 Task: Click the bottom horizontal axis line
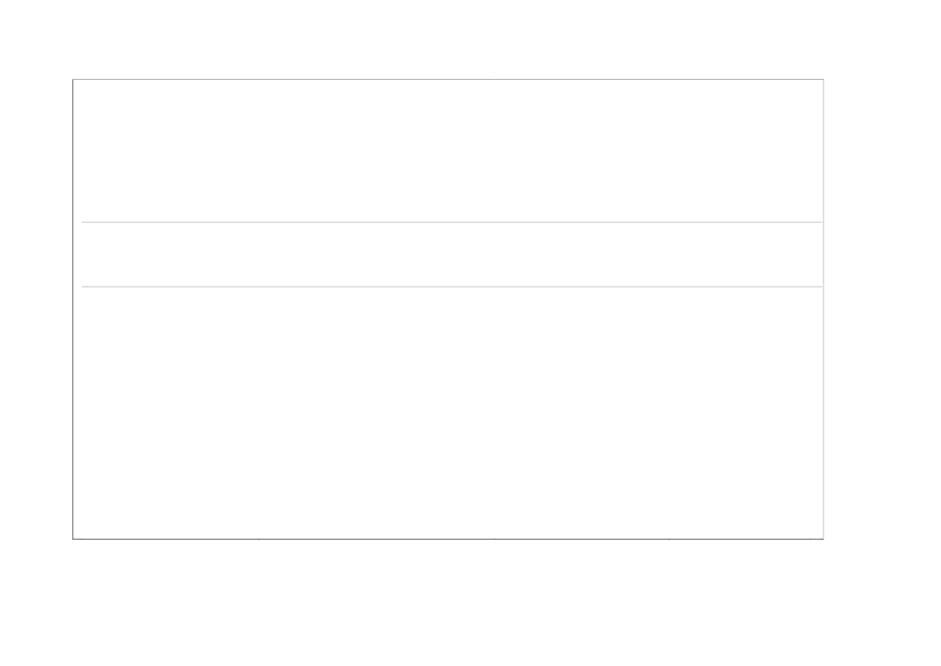pos(448,539)
